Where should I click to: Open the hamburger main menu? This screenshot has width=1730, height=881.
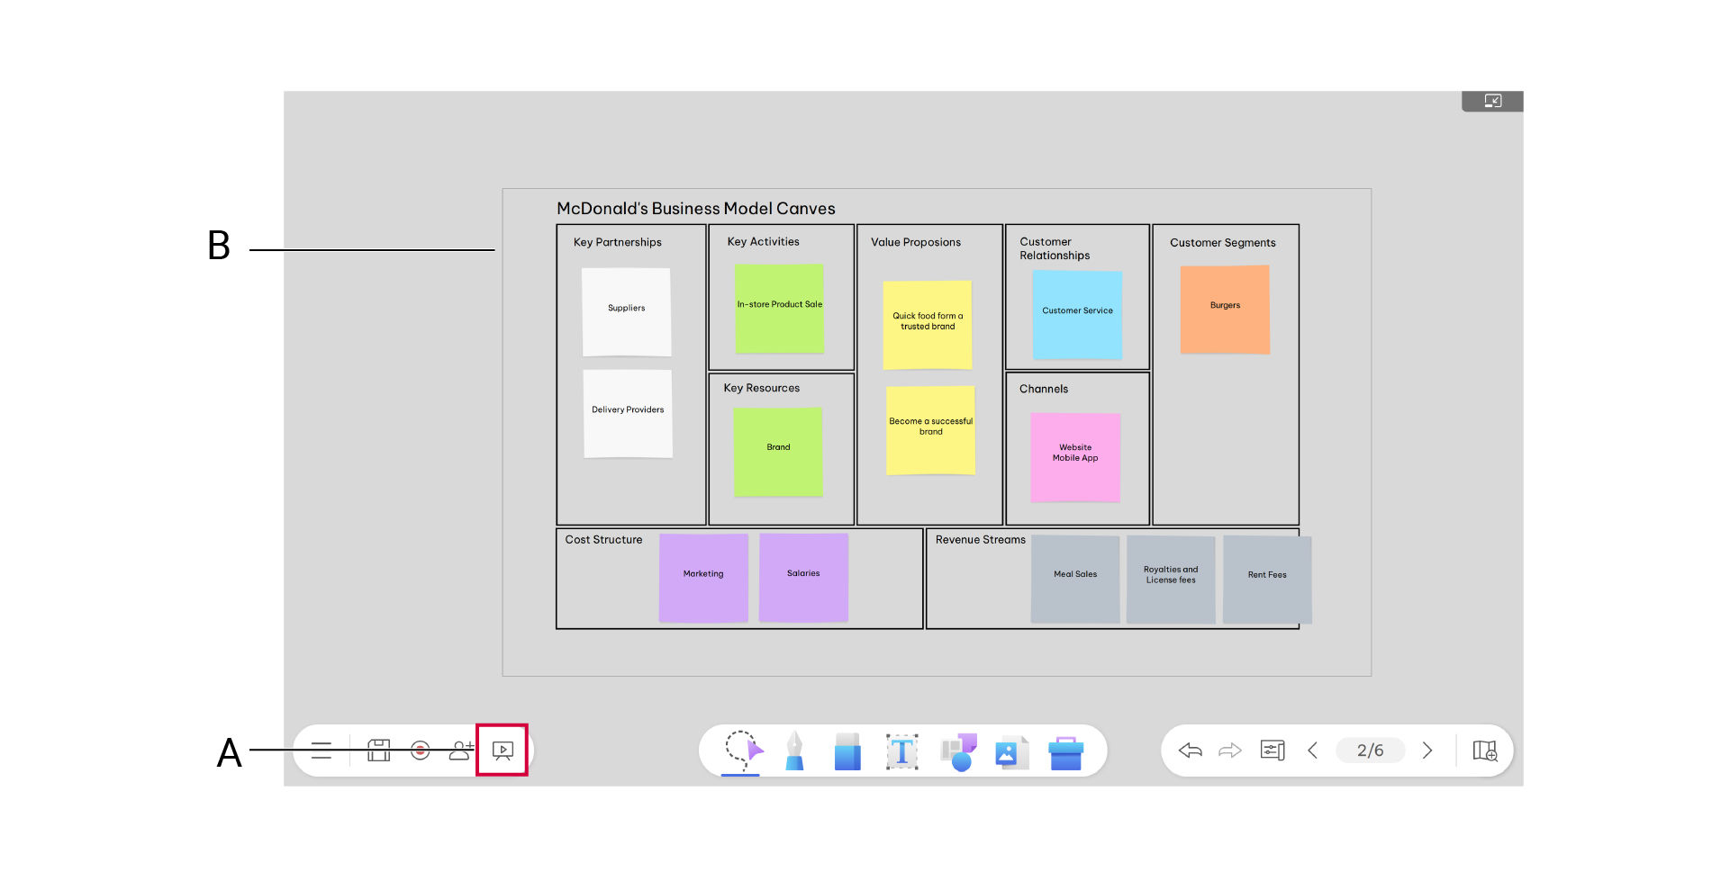point(322,751)
